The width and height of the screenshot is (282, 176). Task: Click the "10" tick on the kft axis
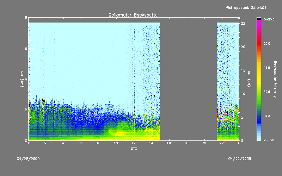coord(243,94)
